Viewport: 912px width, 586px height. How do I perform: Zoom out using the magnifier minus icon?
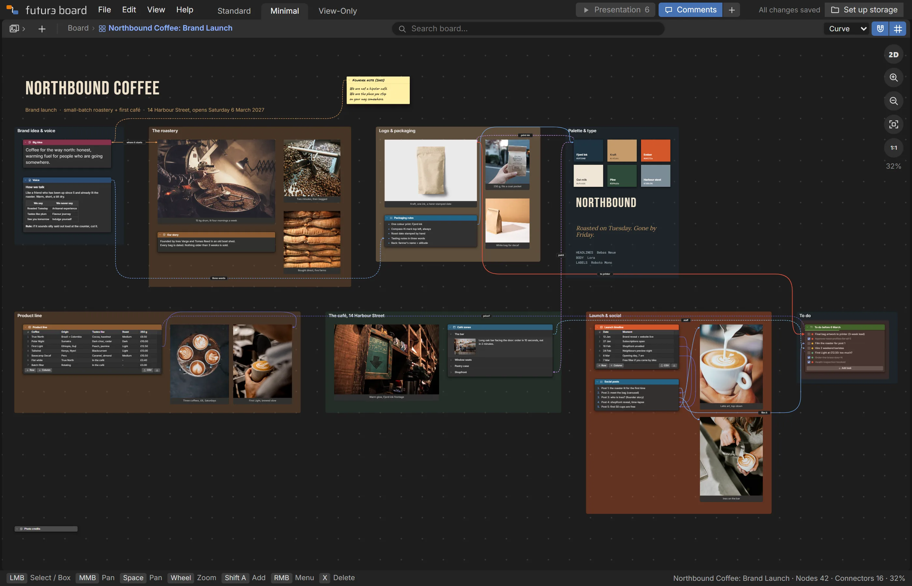click(893, 101)
